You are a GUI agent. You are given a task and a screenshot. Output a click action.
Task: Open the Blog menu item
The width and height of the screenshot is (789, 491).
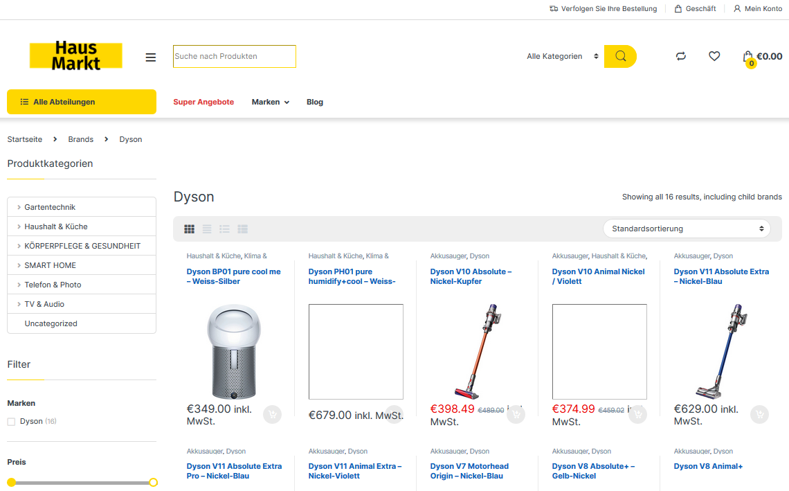coord(315,102)
